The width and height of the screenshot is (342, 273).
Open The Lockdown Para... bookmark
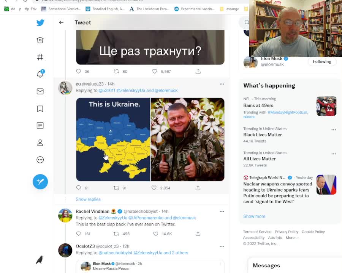pyautogui.click(x=149, y=9)
